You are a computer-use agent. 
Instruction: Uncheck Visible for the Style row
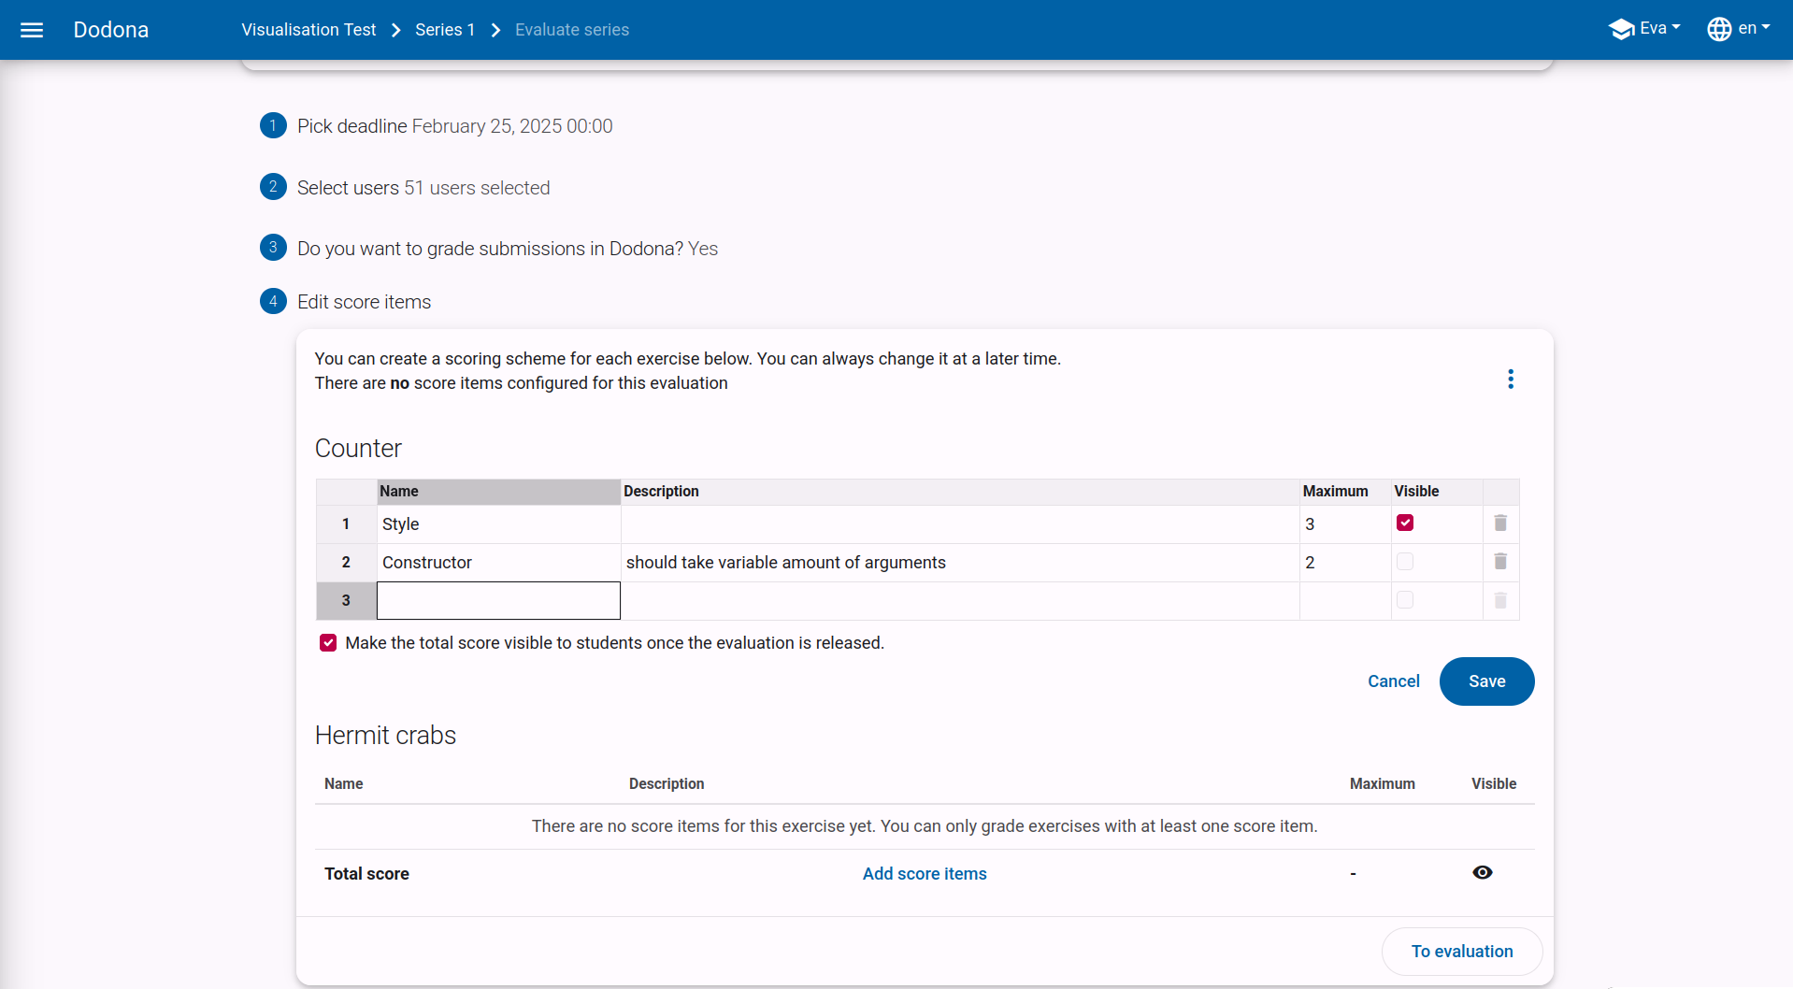coord(1405,523)
